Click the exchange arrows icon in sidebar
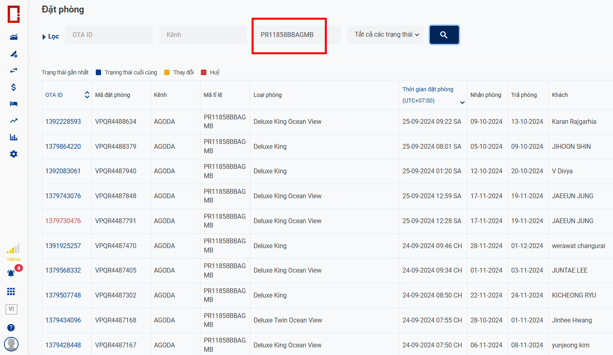 [x=14, y=70]
